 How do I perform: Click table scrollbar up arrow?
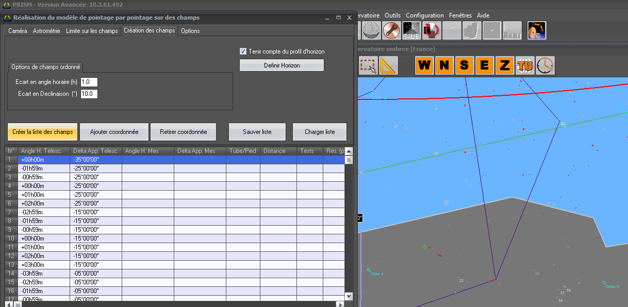click(349, 151)
